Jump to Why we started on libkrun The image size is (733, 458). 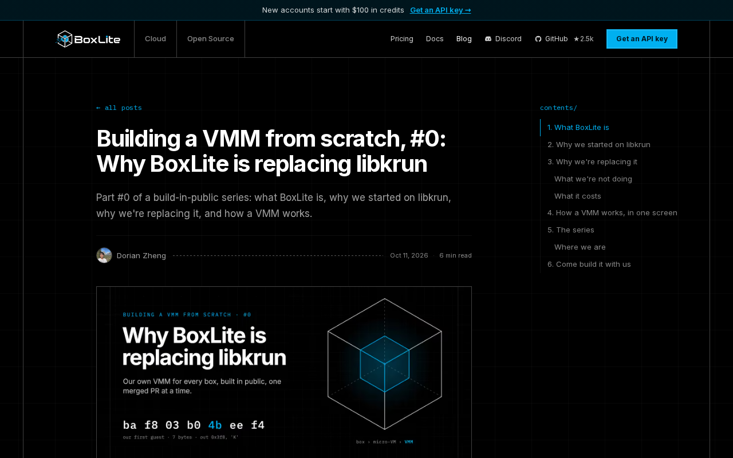point(599,144)
